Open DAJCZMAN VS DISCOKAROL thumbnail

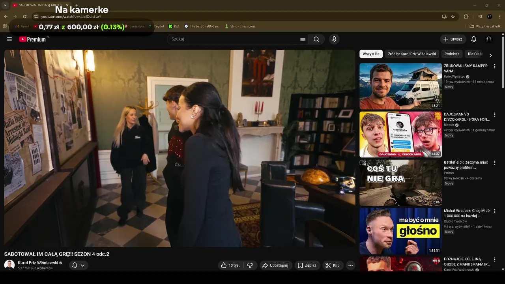pos(400,135)
